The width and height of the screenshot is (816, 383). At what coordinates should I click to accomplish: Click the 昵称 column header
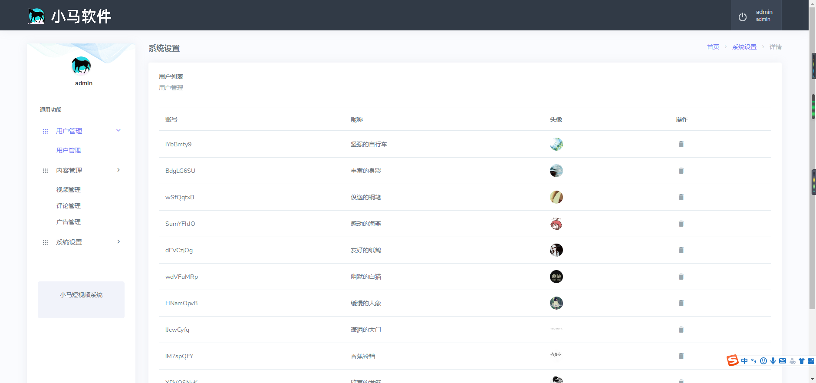(x=357, y=119)
